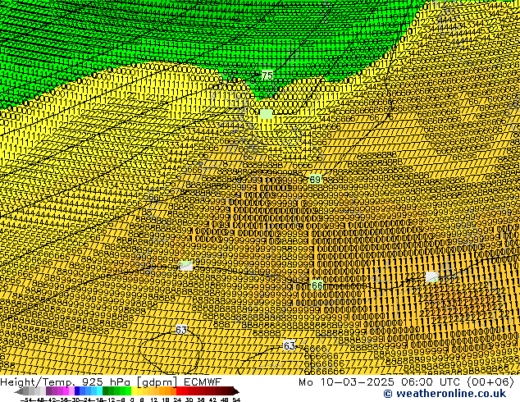Click the '69' height contour label
Screen dimensions: 520x402
315,180
